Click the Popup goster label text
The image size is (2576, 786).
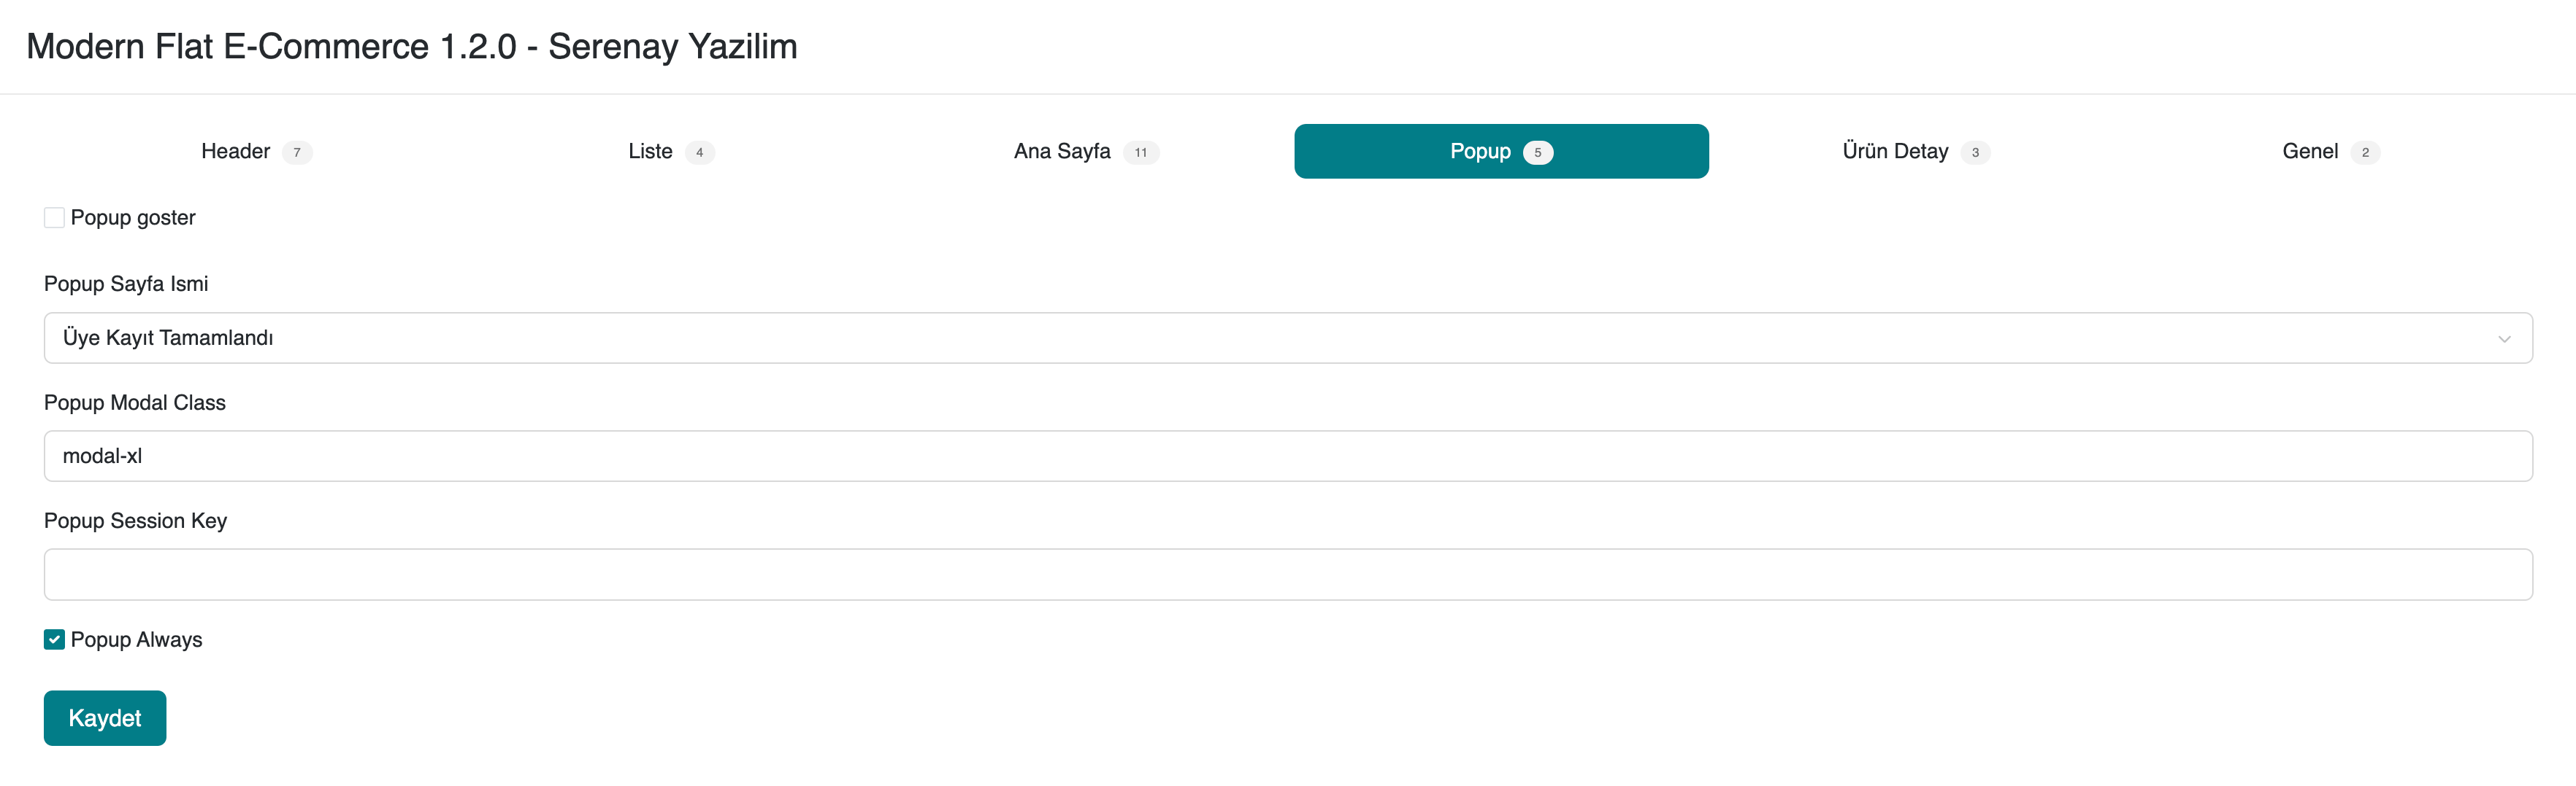(x=133, y=218)
